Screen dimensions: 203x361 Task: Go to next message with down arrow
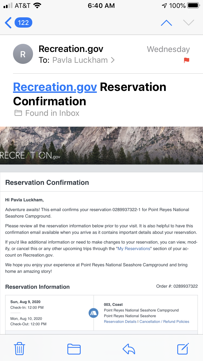click(189, 23)
